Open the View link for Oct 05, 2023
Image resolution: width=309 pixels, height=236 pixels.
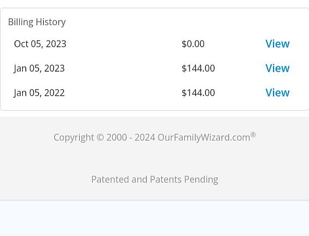coord(277,44)
